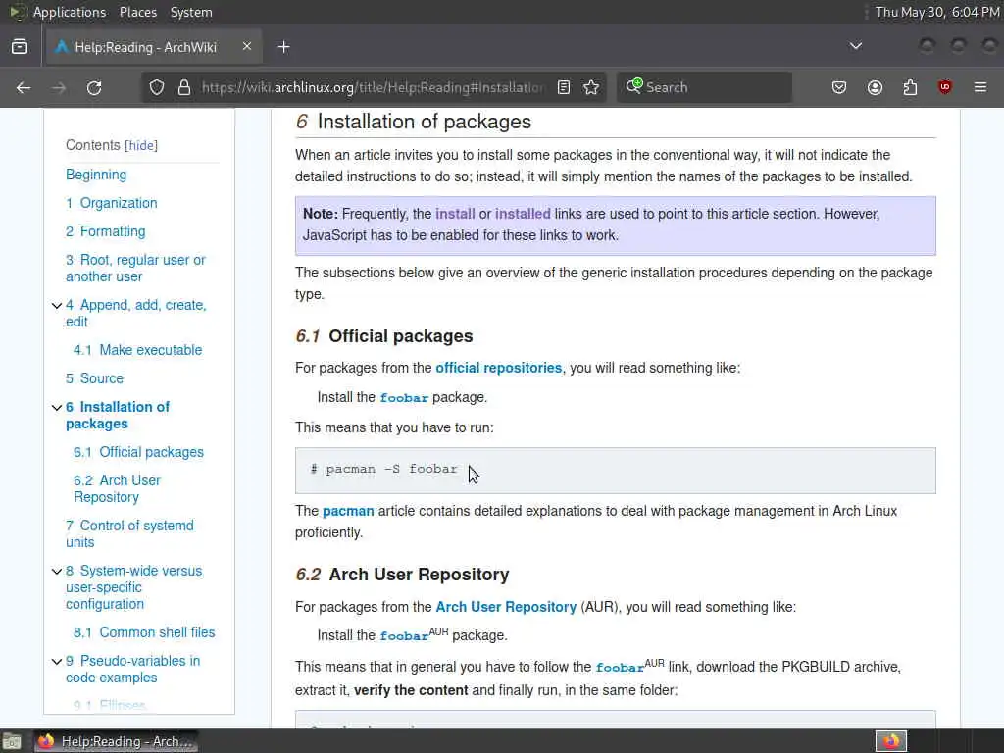
Task: Click the tracking protection shield icon
Action: point(156,87)
